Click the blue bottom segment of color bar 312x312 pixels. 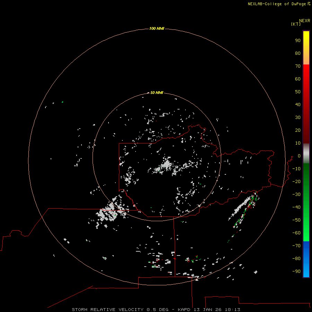point(306,259)
